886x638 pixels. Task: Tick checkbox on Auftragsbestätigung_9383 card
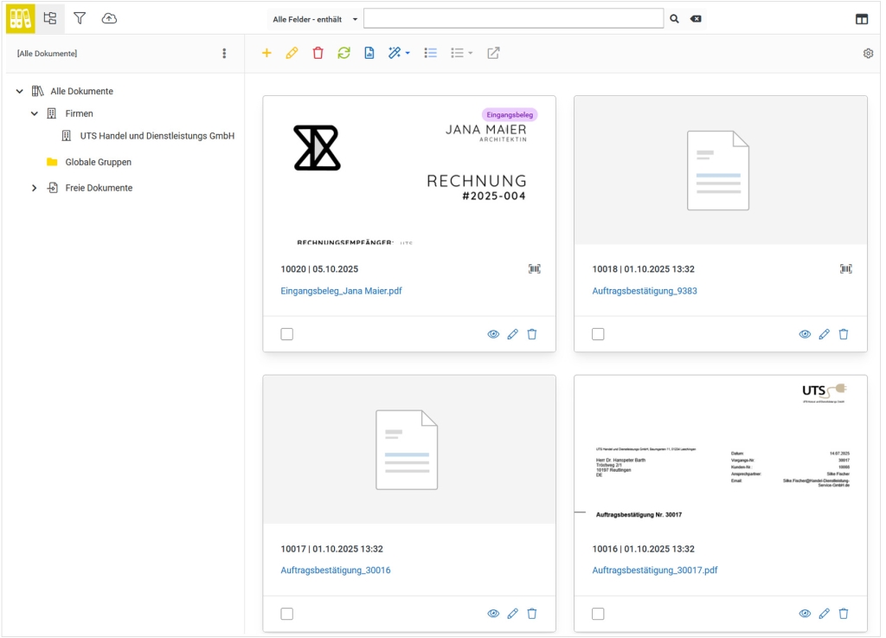pos(598,334)
